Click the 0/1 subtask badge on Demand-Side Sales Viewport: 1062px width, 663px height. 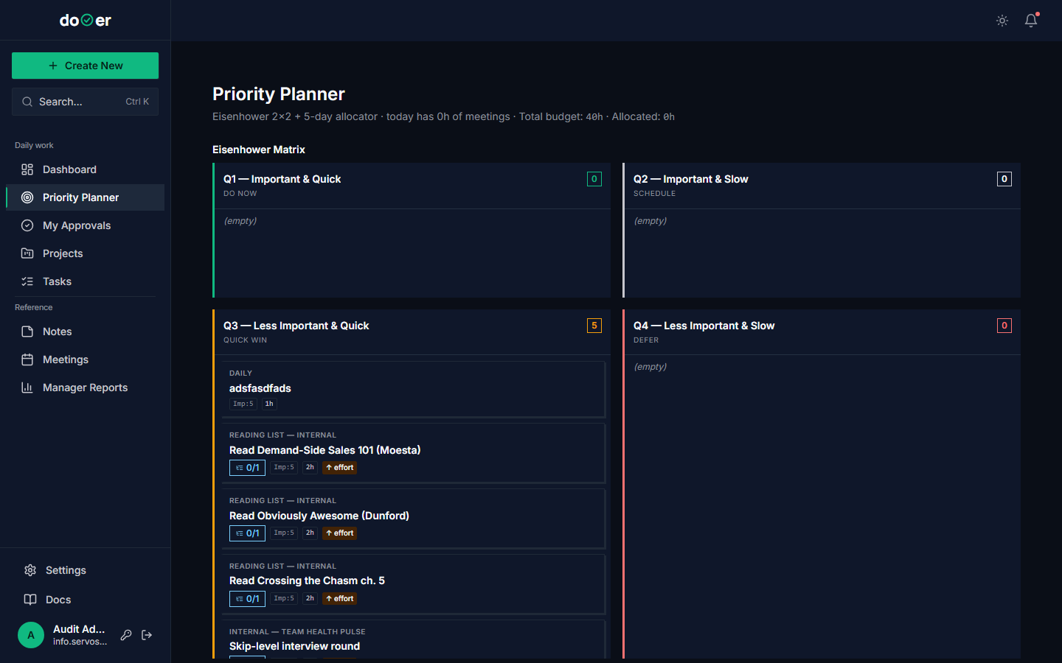tap(247, 468)
